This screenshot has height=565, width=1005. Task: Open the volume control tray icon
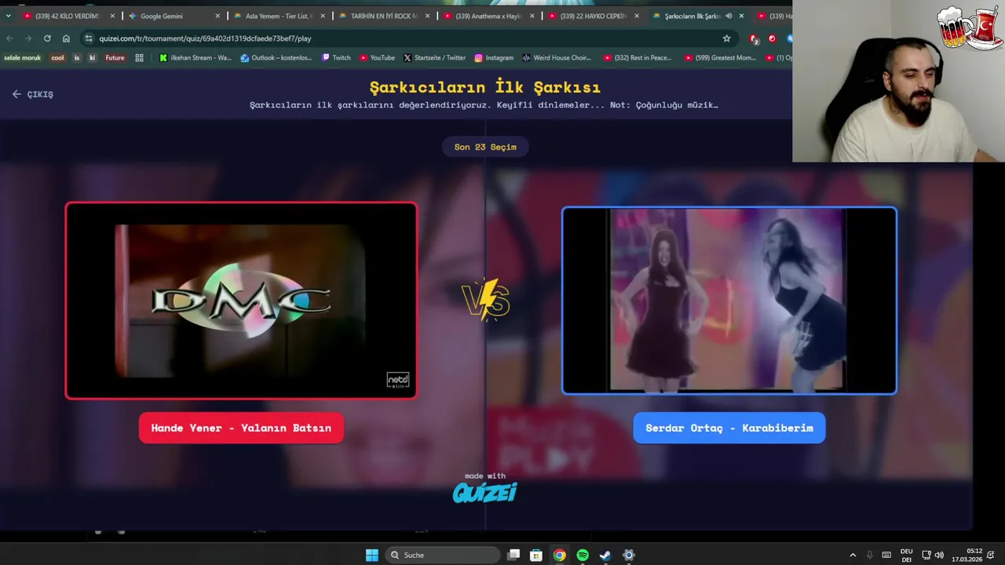[939, 555]
